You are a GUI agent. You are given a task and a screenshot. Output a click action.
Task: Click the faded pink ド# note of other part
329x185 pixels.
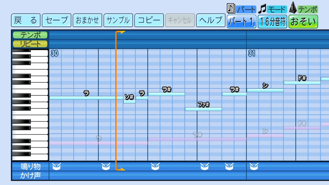(302, 128)
